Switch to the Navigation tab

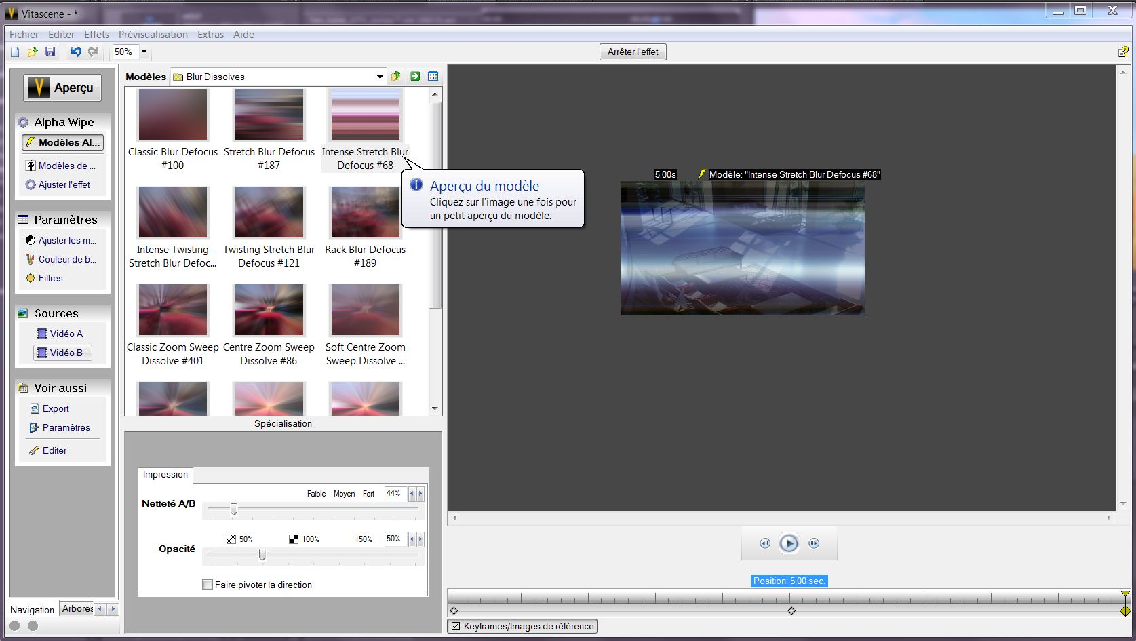click(x=33, y=610)
